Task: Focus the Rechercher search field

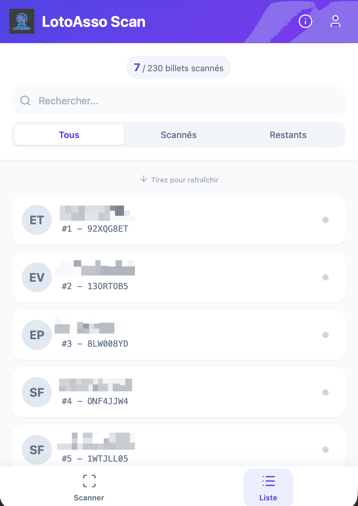Action: coord(187,101)
